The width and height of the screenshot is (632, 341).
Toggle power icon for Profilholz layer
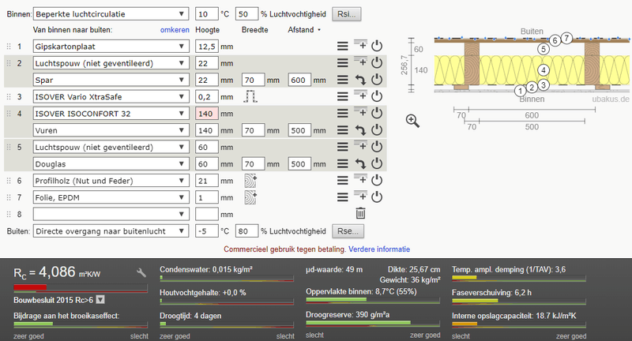[377, 180]
